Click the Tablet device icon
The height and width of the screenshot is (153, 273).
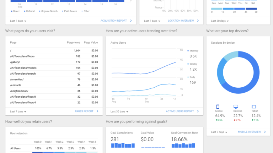(x=254, y=106)
